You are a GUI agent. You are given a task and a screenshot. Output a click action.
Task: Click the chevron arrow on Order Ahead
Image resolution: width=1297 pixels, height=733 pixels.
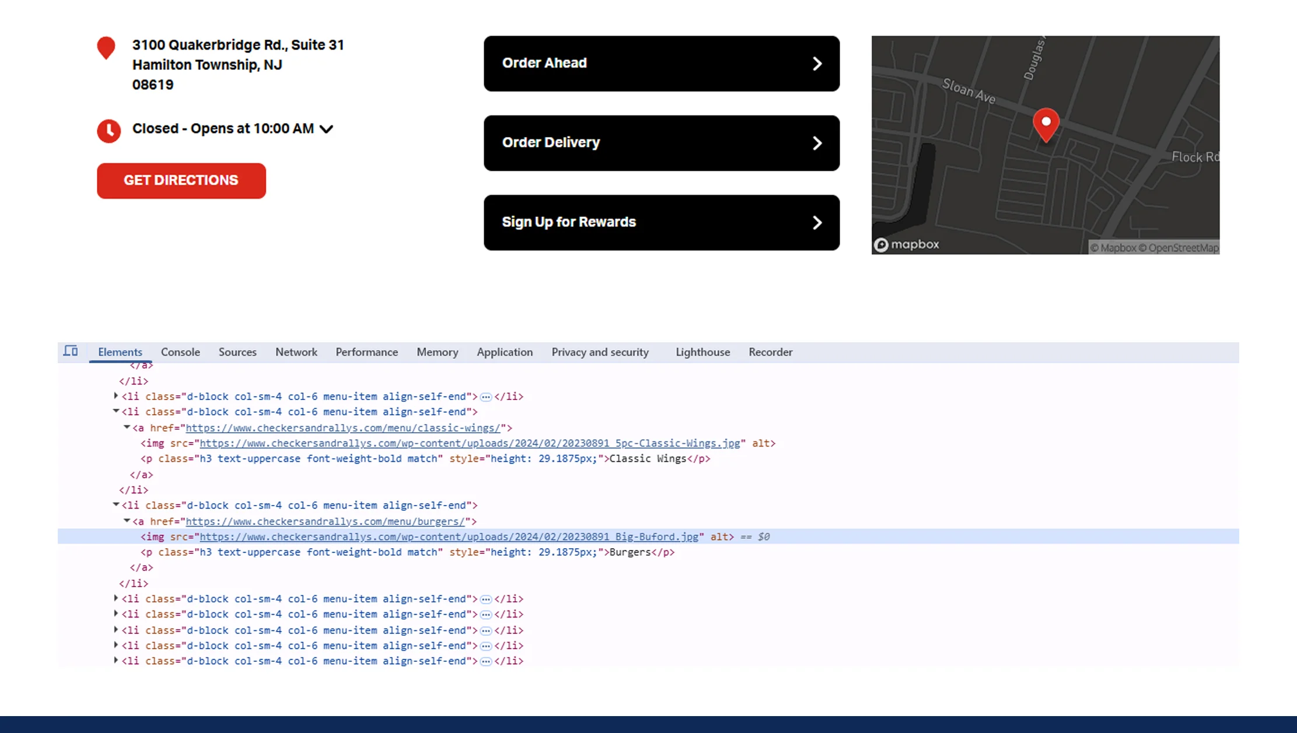point(817,64)
